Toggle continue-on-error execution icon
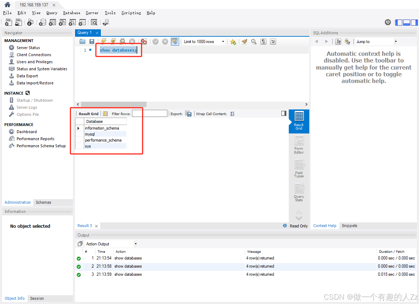The height and width of the screenshot is (304, 419). point(144,42)
